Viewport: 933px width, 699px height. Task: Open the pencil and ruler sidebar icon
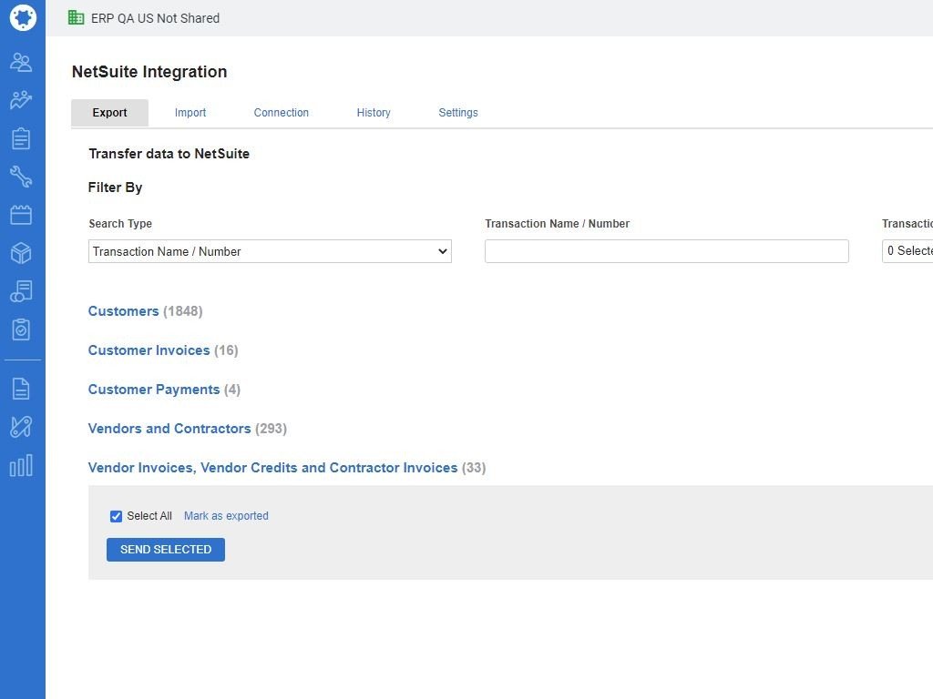(x=22, y=427)
